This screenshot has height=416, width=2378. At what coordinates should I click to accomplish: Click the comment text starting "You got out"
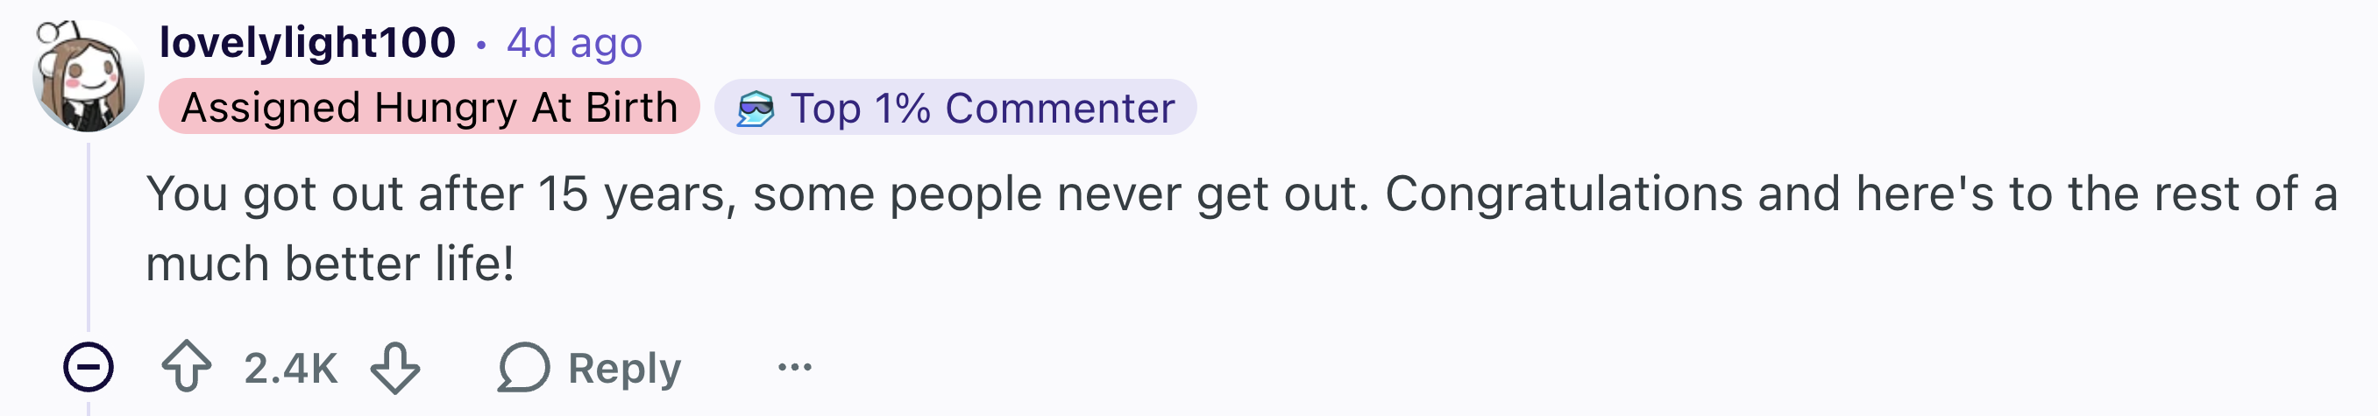pos(1242,228)
